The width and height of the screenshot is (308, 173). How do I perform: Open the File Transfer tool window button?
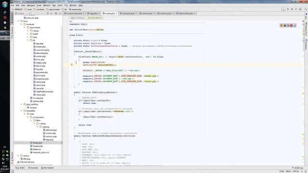point(47,168)
